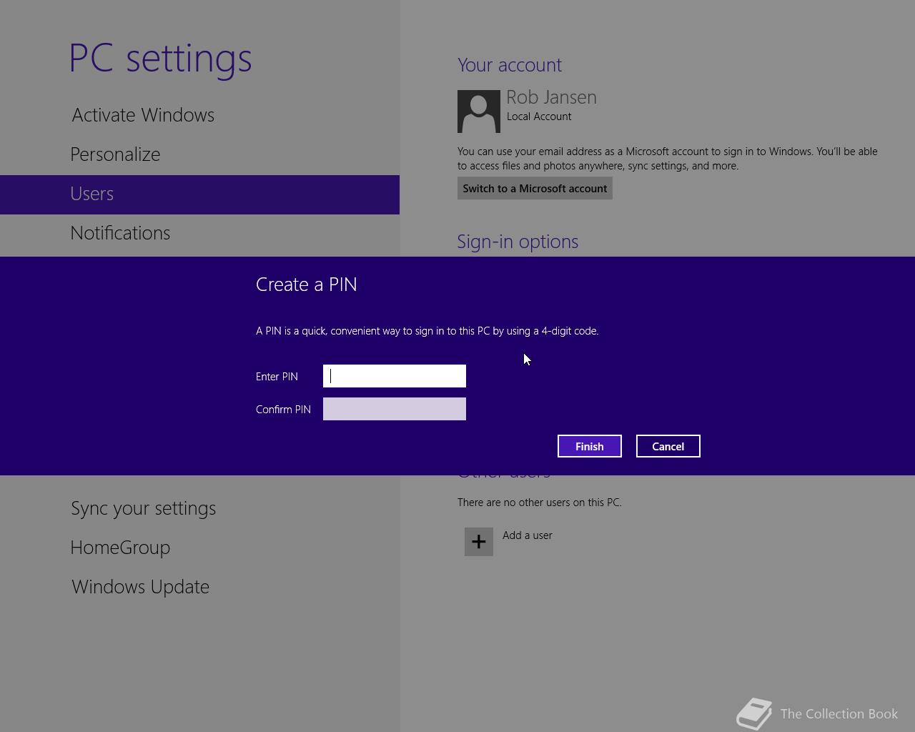Image resolution: width=915 pixels, height=732 pixels.
Task: Cancel the Create a PIN dialog
Action: point(668,446)
